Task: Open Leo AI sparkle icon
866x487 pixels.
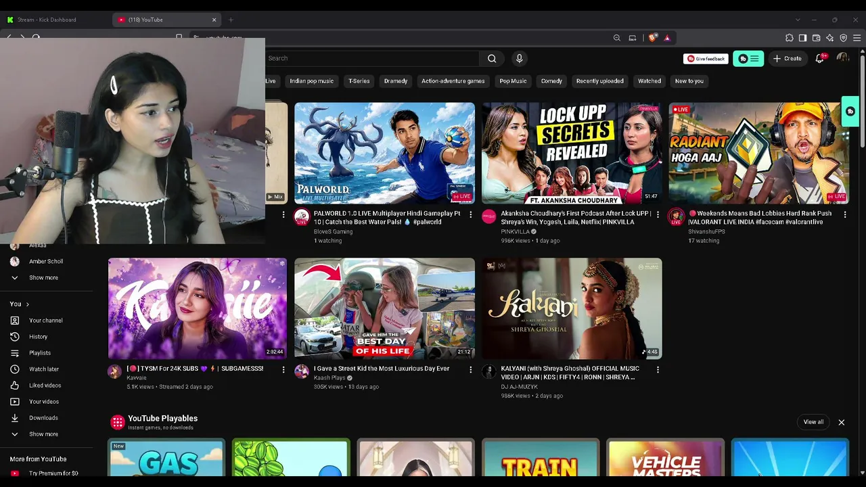Action: point(830,38)
